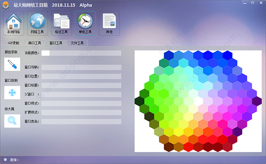Pick the dark purple rightmost hexagon
The image size is (266, 164).
click(x=257, y=101)
